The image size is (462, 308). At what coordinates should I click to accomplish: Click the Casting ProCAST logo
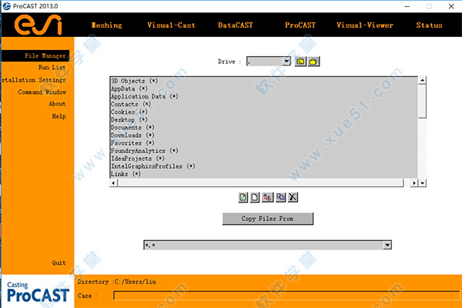pyautogui.click(x=38, y=292)
